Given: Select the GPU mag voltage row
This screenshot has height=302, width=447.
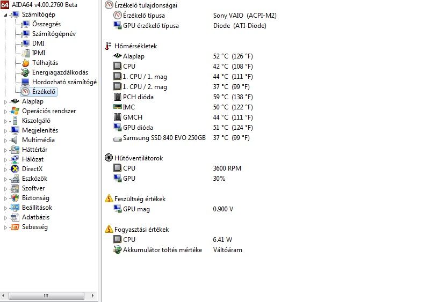Looking at the screenshot, I should pos(173,209).
